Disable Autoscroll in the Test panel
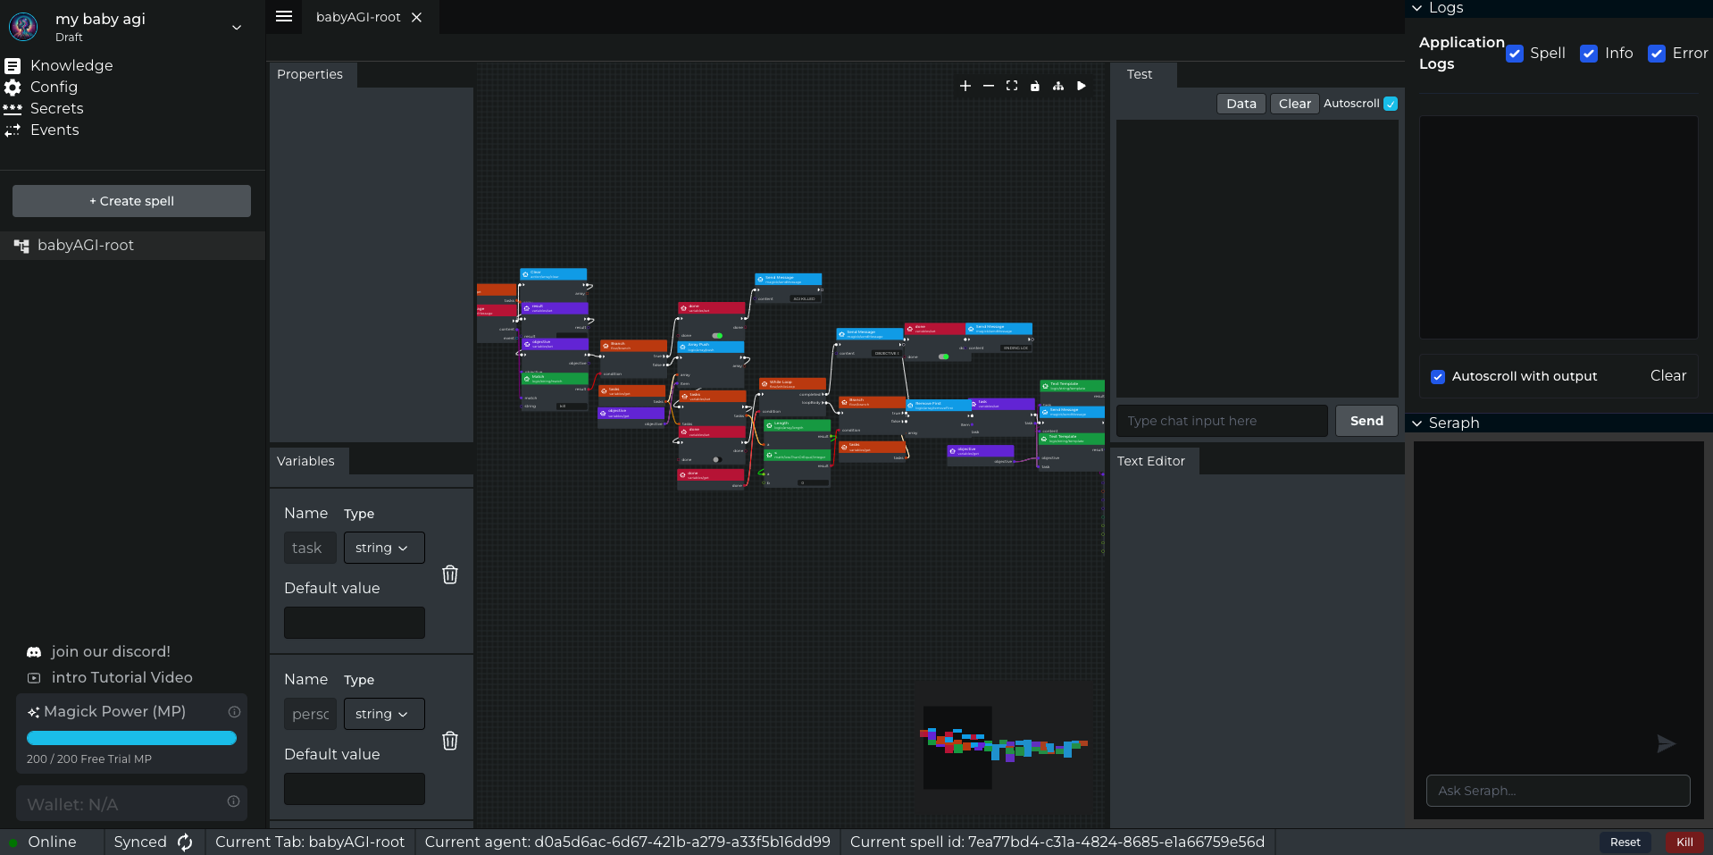Viewport: 1713px width, 855px height. click(x=1391, y=104)
